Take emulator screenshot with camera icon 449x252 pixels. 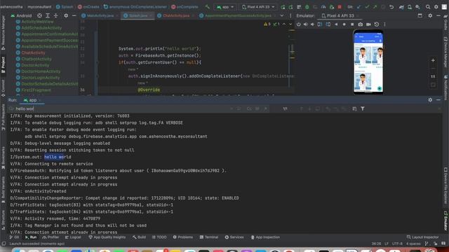[x=360, y=24]
